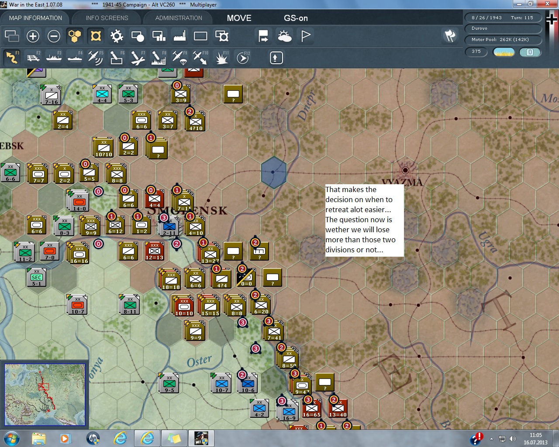
Task: Open the MAP INFORMATION tab
Action: 35,18
